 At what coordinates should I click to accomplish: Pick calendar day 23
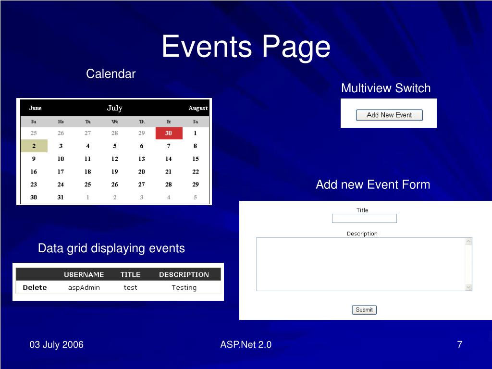pos(34,184)
